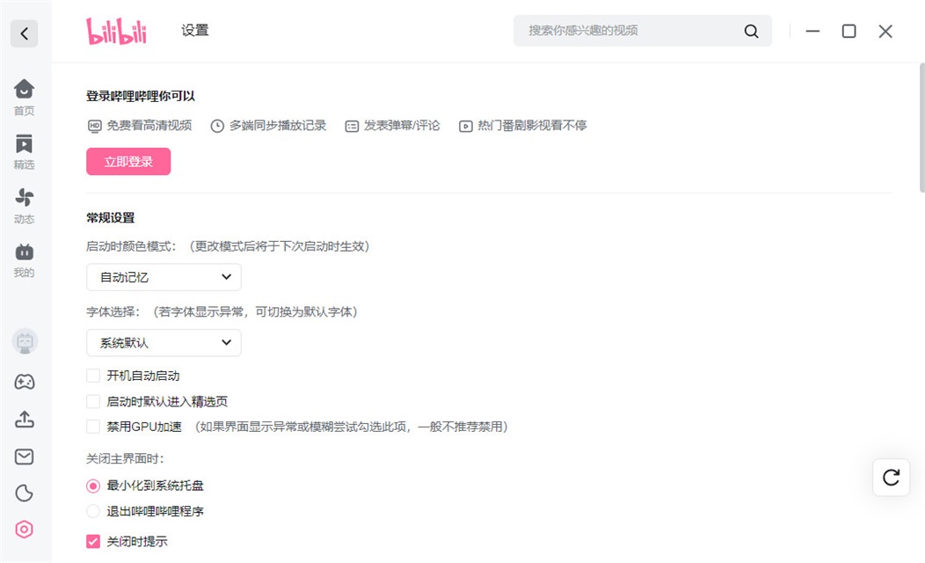Click the back arrow button
The image size is (925, 563).
point(24,33)
